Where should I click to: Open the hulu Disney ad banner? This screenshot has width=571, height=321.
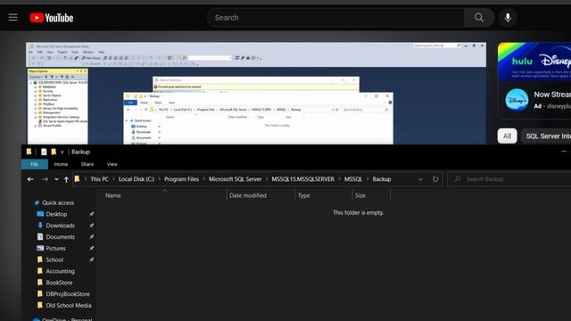click(x=534, y=62)
